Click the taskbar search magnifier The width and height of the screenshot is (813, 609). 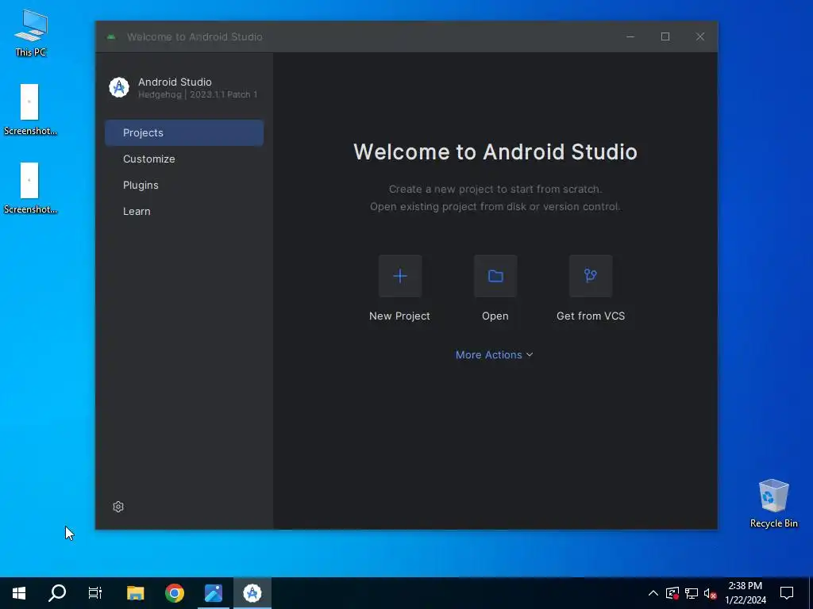(57, 593)
